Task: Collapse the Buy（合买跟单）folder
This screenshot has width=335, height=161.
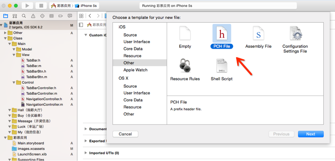Action: point(10,116)
